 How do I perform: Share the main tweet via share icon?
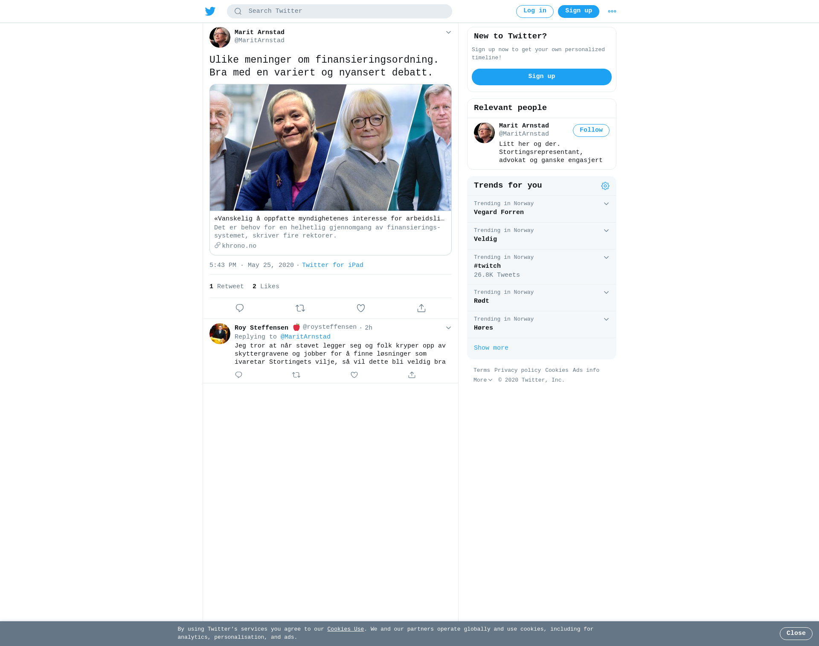click(421, 308)
